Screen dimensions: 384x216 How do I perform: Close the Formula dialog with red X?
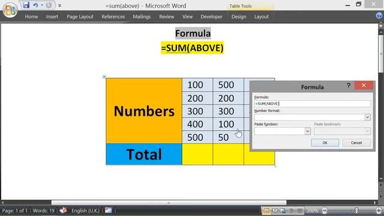[x=364, y=85]
